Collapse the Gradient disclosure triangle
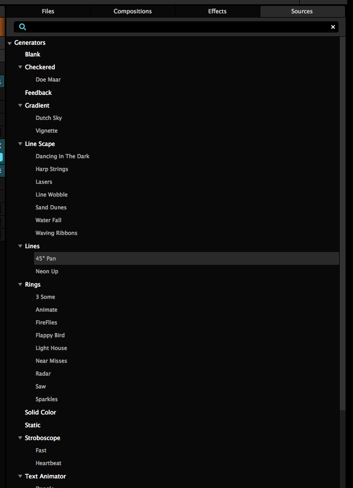This screenshot has width=353, height=488. (x=20, y=105)
